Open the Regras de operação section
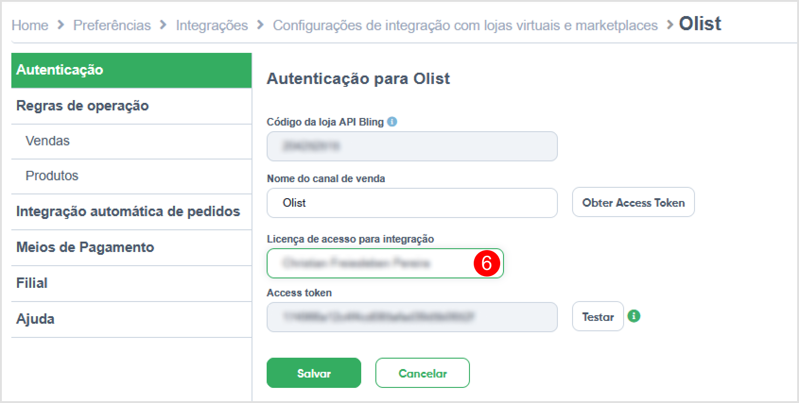799x403 pixels. pos(82,106)
